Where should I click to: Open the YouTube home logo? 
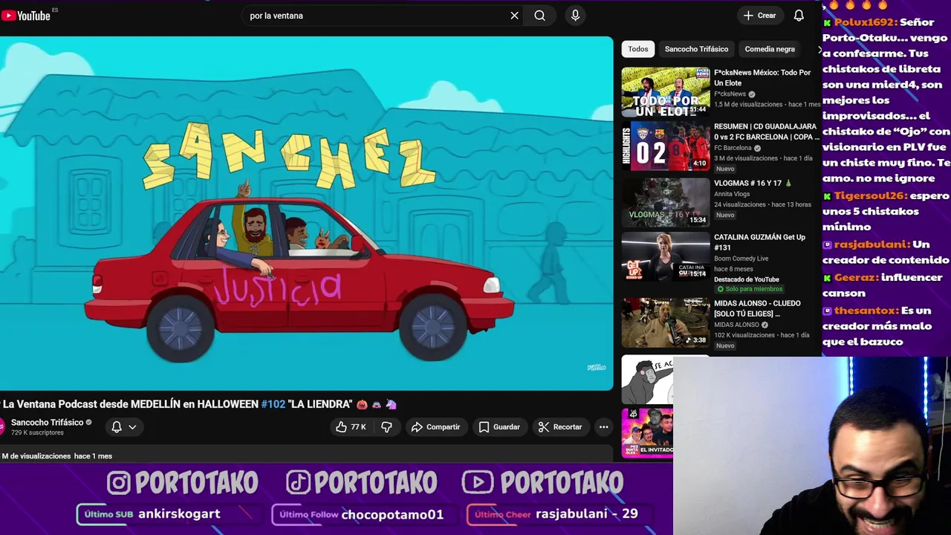(x=27, y=16)
